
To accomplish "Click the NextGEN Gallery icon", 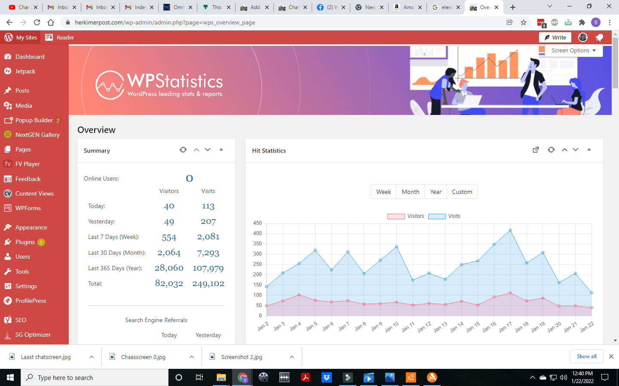I will pos(8,135).
